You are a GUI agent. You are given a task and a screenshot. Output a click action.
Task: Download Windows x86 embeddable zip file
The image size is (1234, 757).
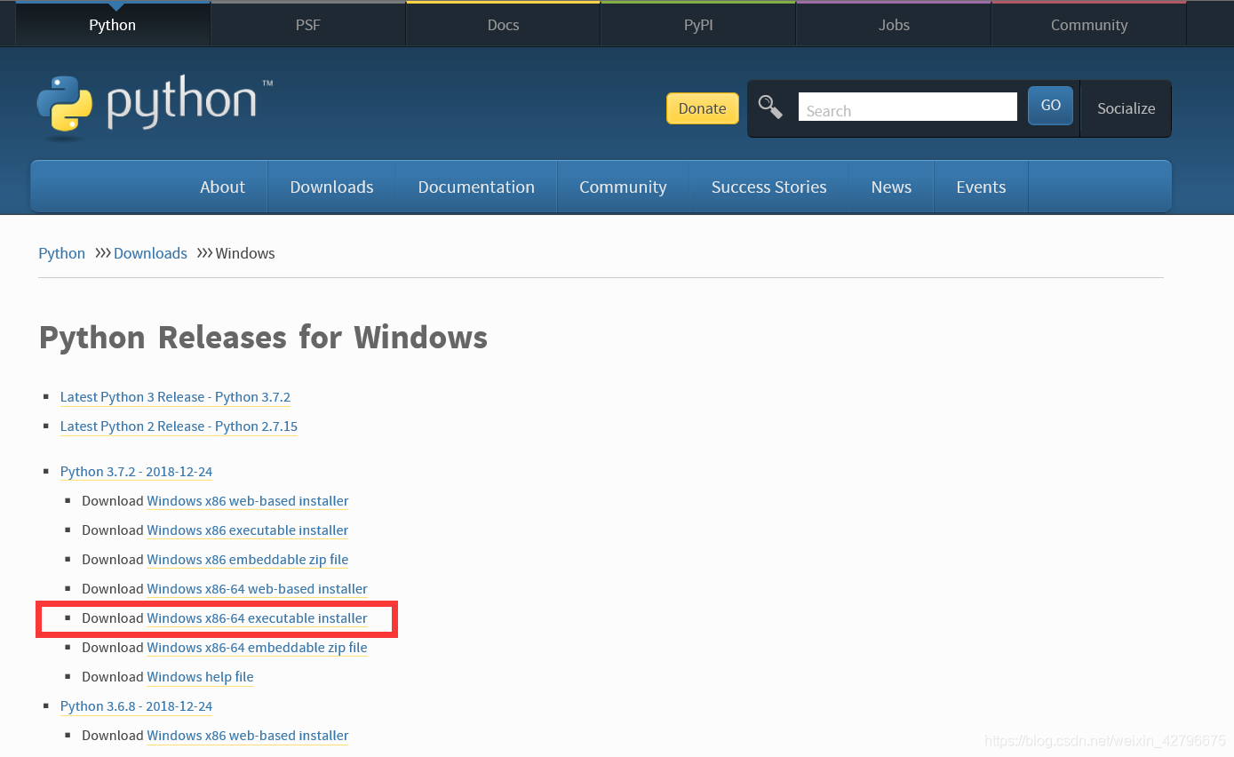[x=248, y=560]
